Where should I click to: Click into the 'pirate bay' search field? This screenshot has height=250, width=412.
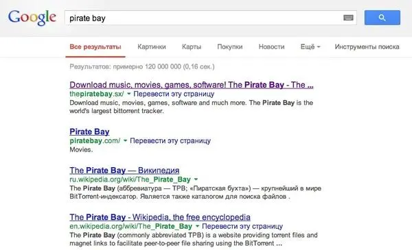point(205,18)
